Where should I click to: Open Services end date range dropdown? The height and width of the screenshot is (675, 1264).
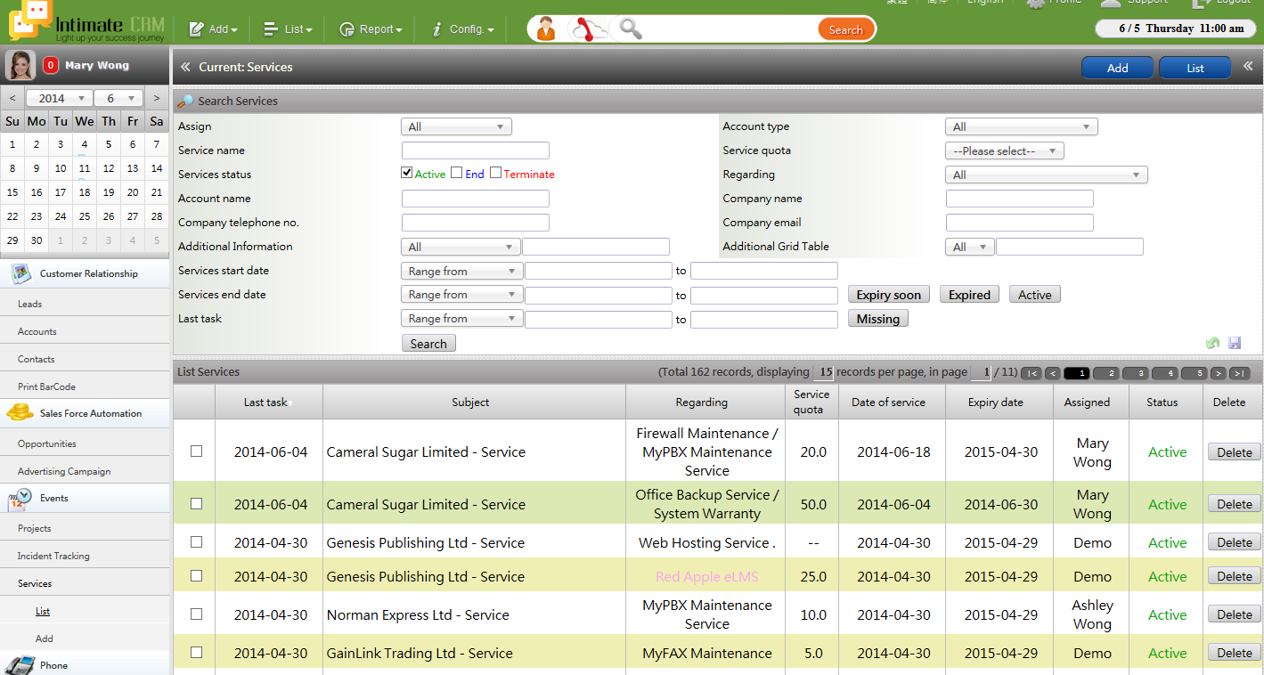462,295
